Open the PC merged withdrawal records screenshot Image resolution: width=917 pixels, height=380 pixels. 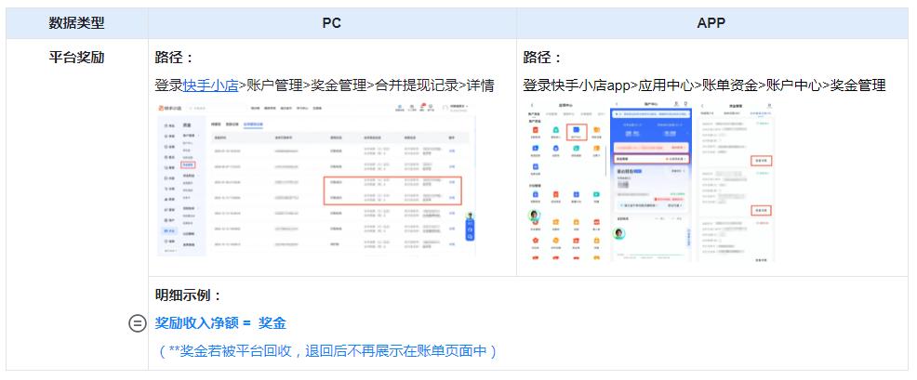[x=316, y=179]
